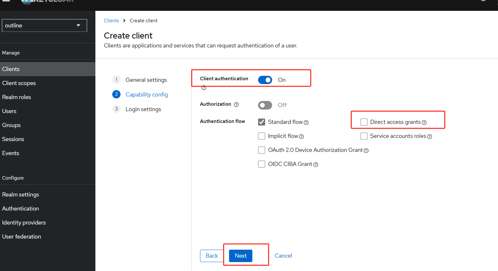The width and height of the screenshot is (498, 271).
Task: Jump to General settings wizard step
Action: pos(146,80)
